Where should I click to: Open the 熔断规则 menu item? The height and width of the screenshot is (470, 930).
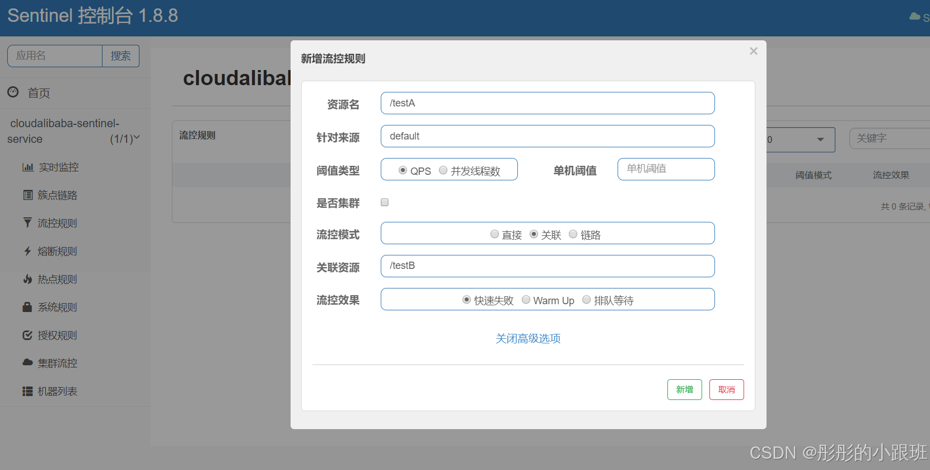click(58, 251)
